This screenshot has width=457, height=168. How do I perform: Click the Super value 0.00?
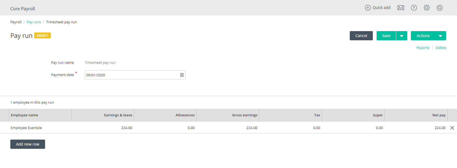click(x=379, y=128)
